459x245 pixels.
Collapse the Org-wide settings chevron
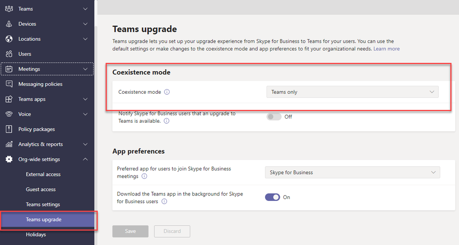(x=85, y=159)
